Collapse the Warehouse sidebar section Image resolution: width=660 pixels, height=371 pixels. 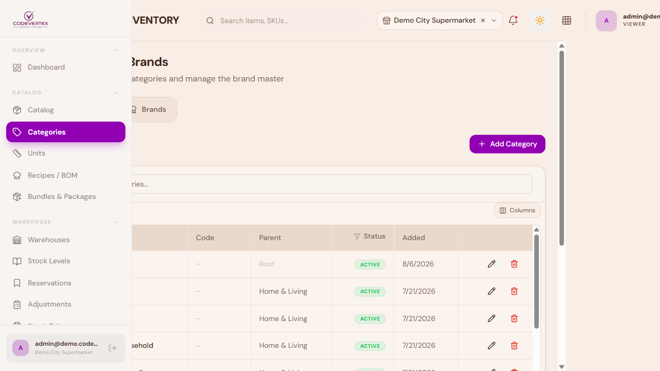pos(116,222)
